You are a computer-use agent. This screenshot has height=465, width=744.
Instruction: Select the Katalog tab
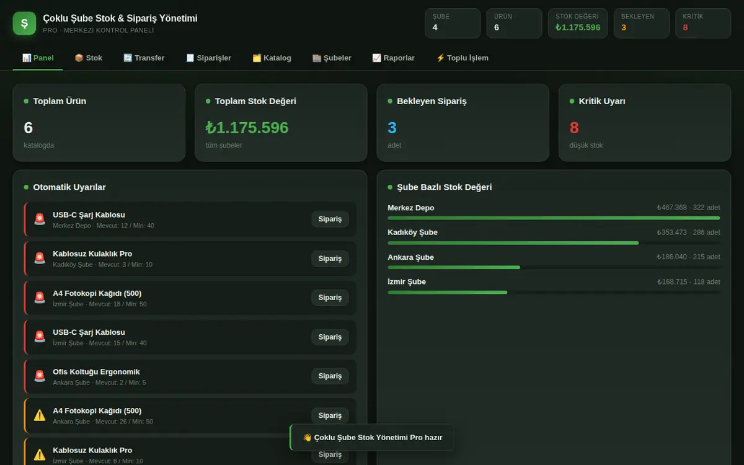click(272, 58)
